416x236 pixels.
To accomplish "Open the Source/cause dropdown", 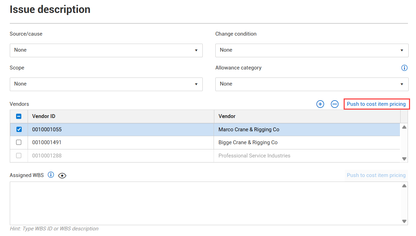I will point(106,50).
